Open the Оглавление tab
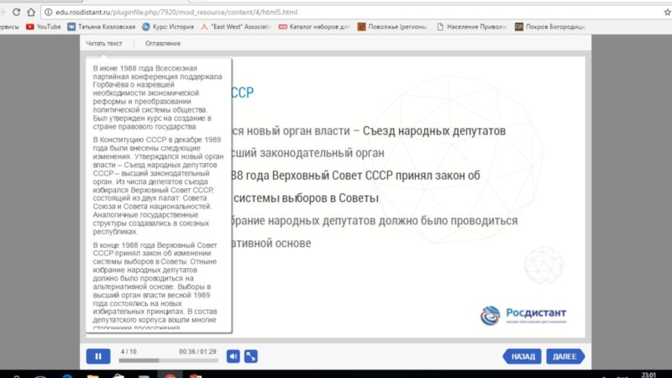Viewport: 672px width, 378px height. [x=162, y=43]
